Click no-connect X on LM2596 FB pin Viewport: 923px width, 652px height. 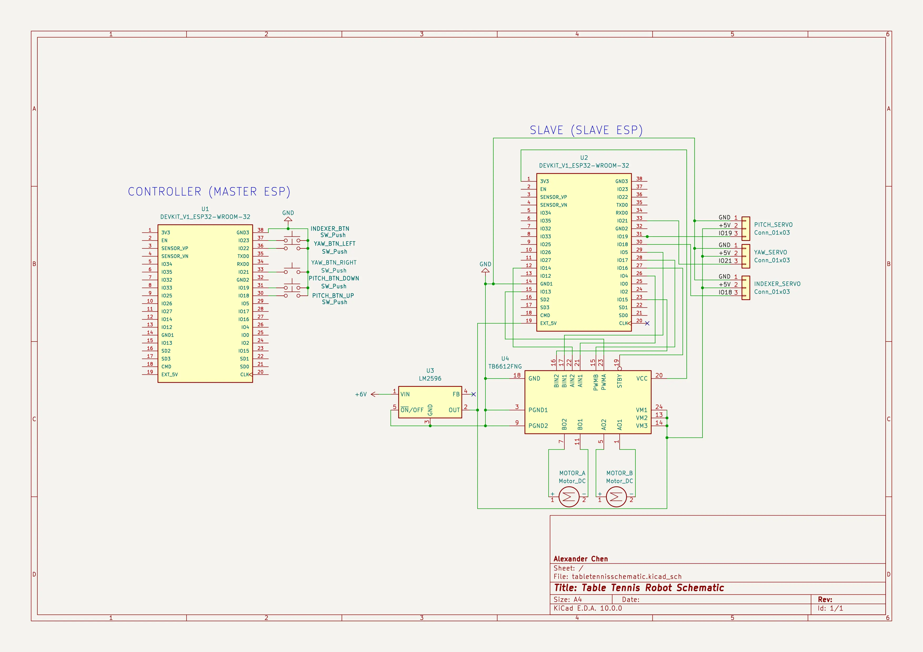click(x=474, y=395)
